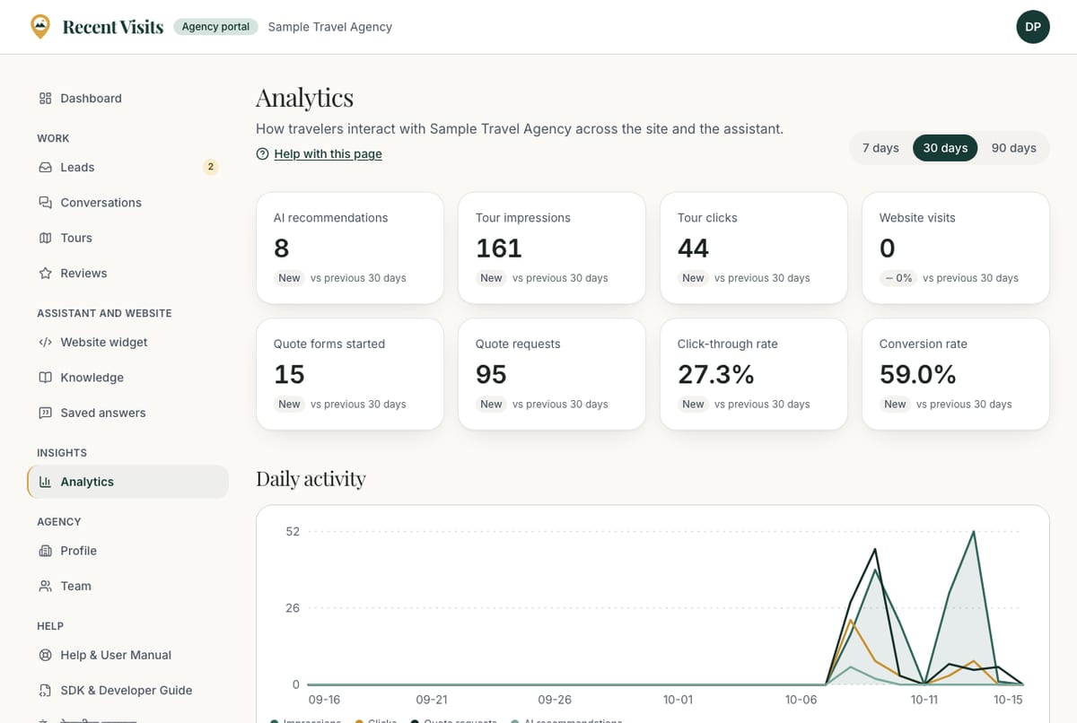Navigate to Tours

127,238
